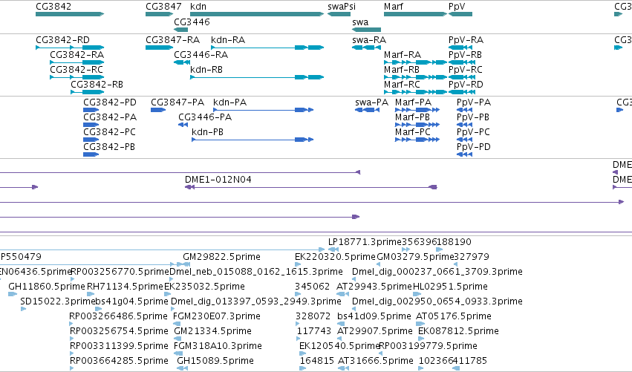Click EST label GH11860.5prime
The width and height of the screenshot is (632, 372).
point(47,287)
